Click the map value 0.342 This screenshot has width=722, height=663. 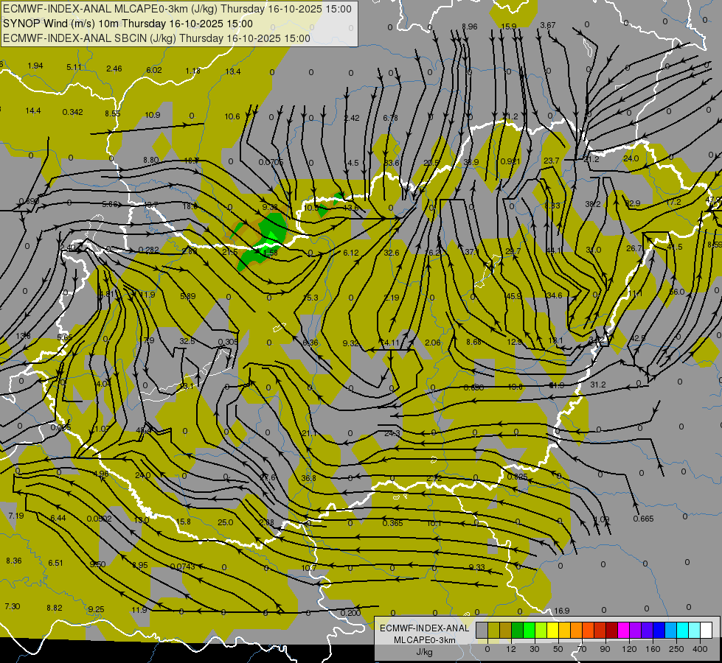(73, 112)
